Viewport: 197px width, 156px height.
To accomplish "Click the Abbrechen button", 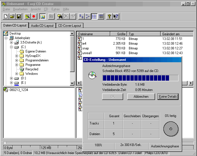I will tap(141, 97).
